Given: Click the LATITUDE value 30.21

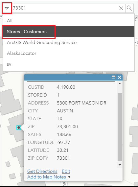Looking at the screenshot, I should (63, 150).
